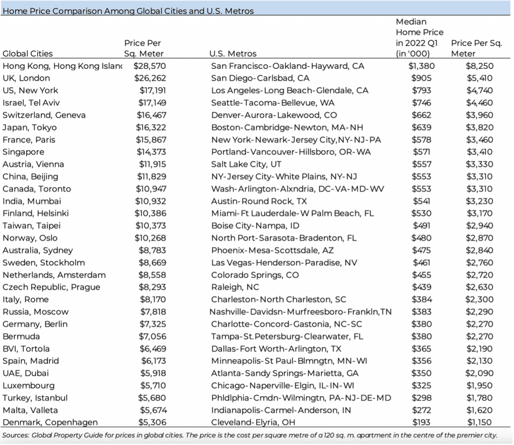The width and height of the screenshot is (514, 445).
Task: Select 'San Diego-Carlsbad, CA' metro
Action: pos(261,78)
